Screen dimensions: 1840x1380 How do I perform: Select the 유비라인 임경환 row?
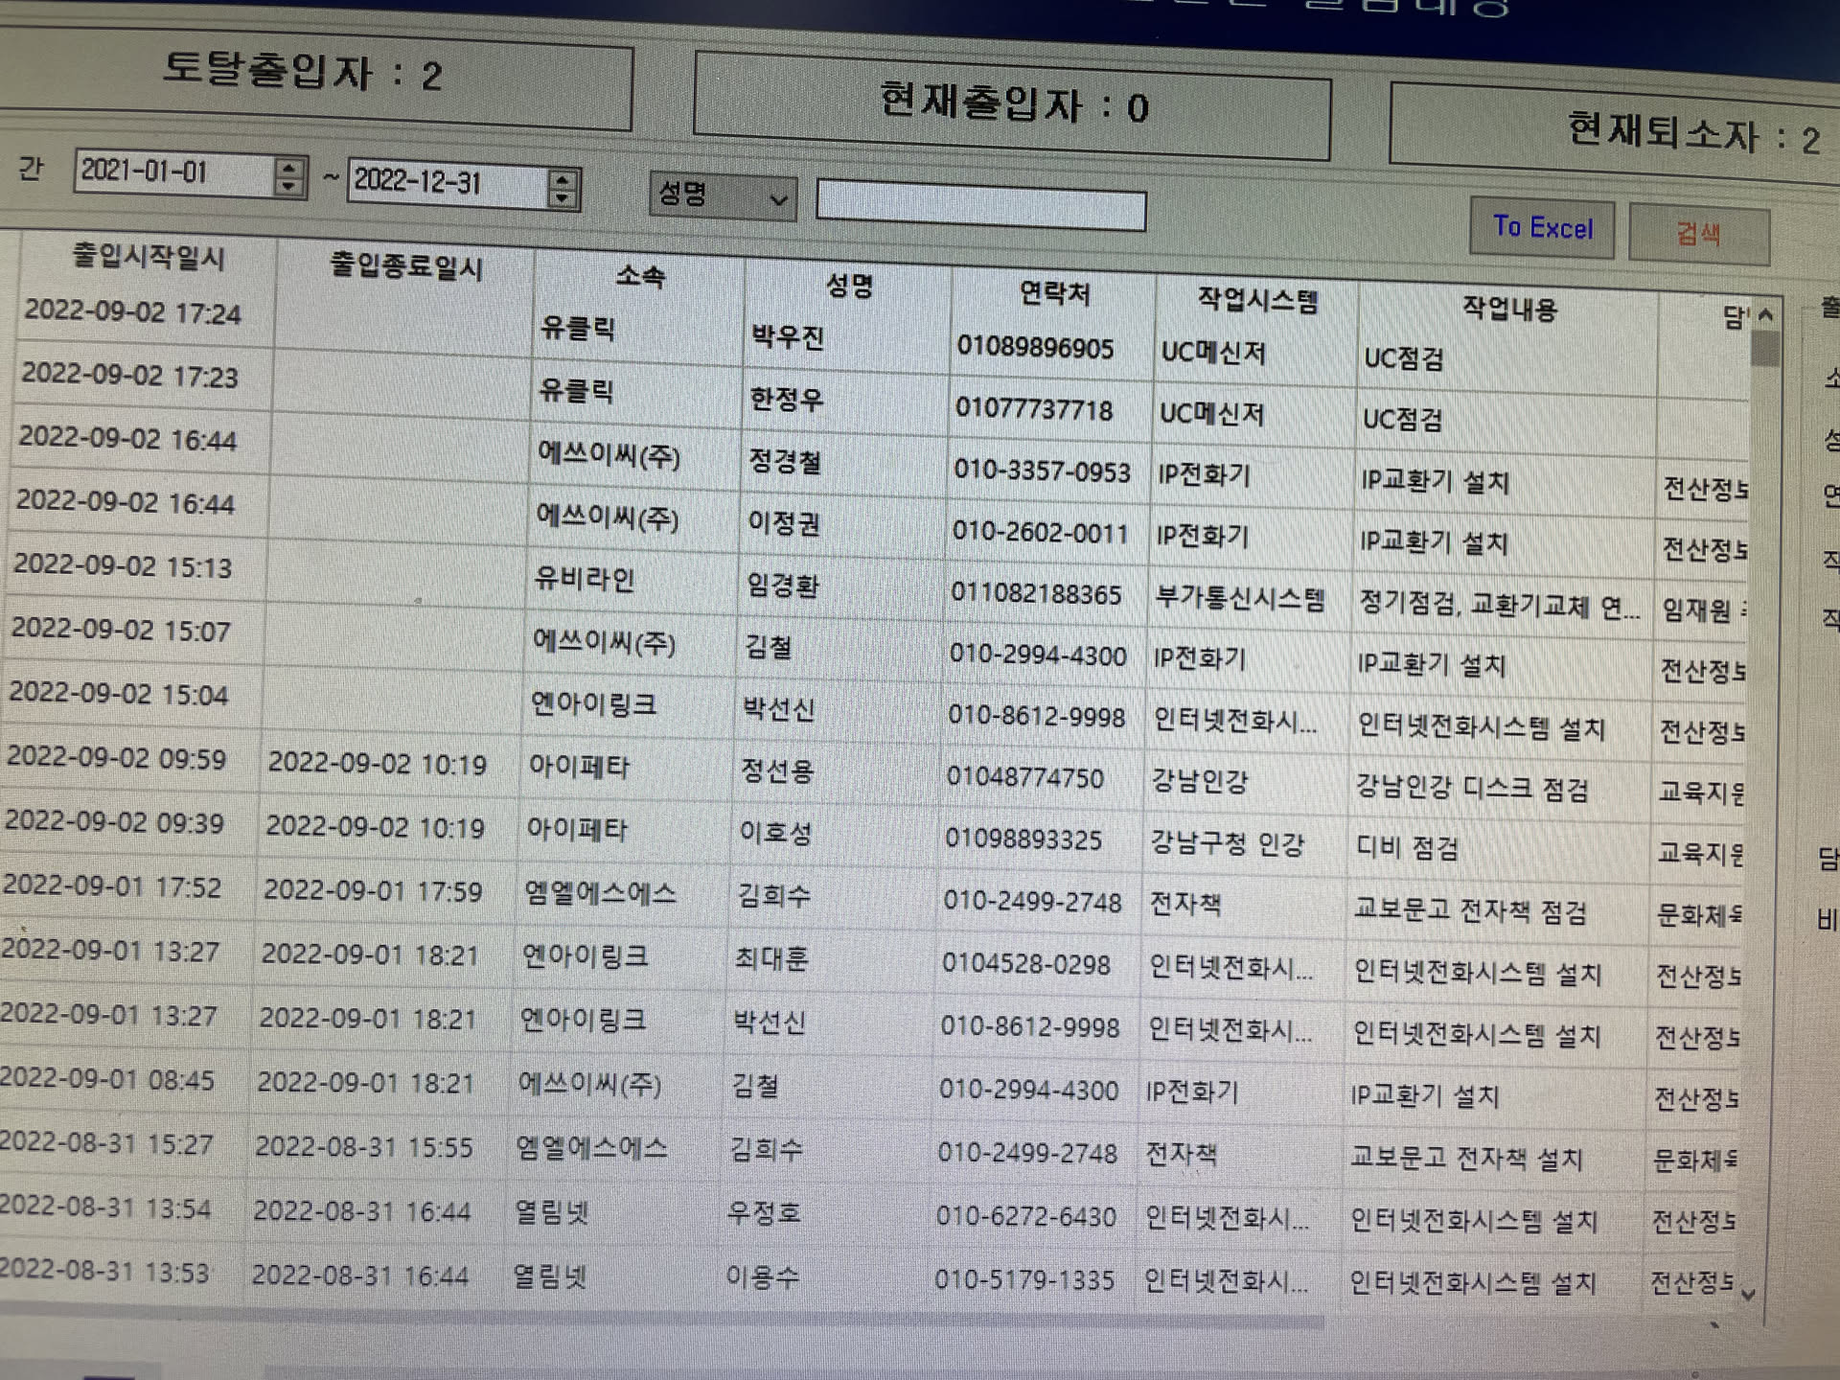coord(781,586)
